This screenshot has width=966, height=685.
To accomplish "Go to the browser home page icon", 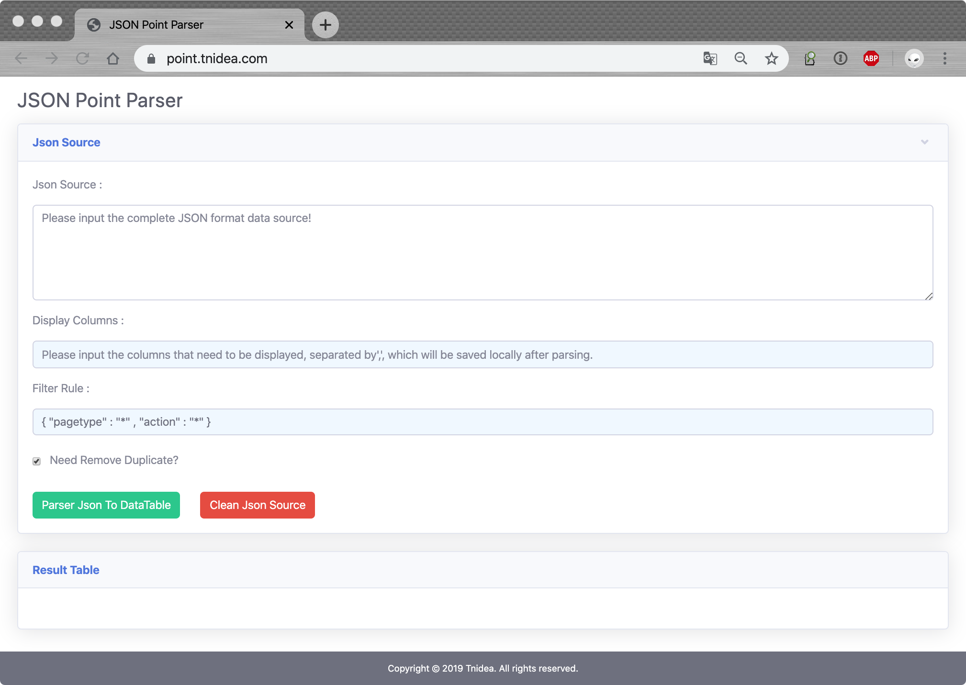I will point(113,58).
